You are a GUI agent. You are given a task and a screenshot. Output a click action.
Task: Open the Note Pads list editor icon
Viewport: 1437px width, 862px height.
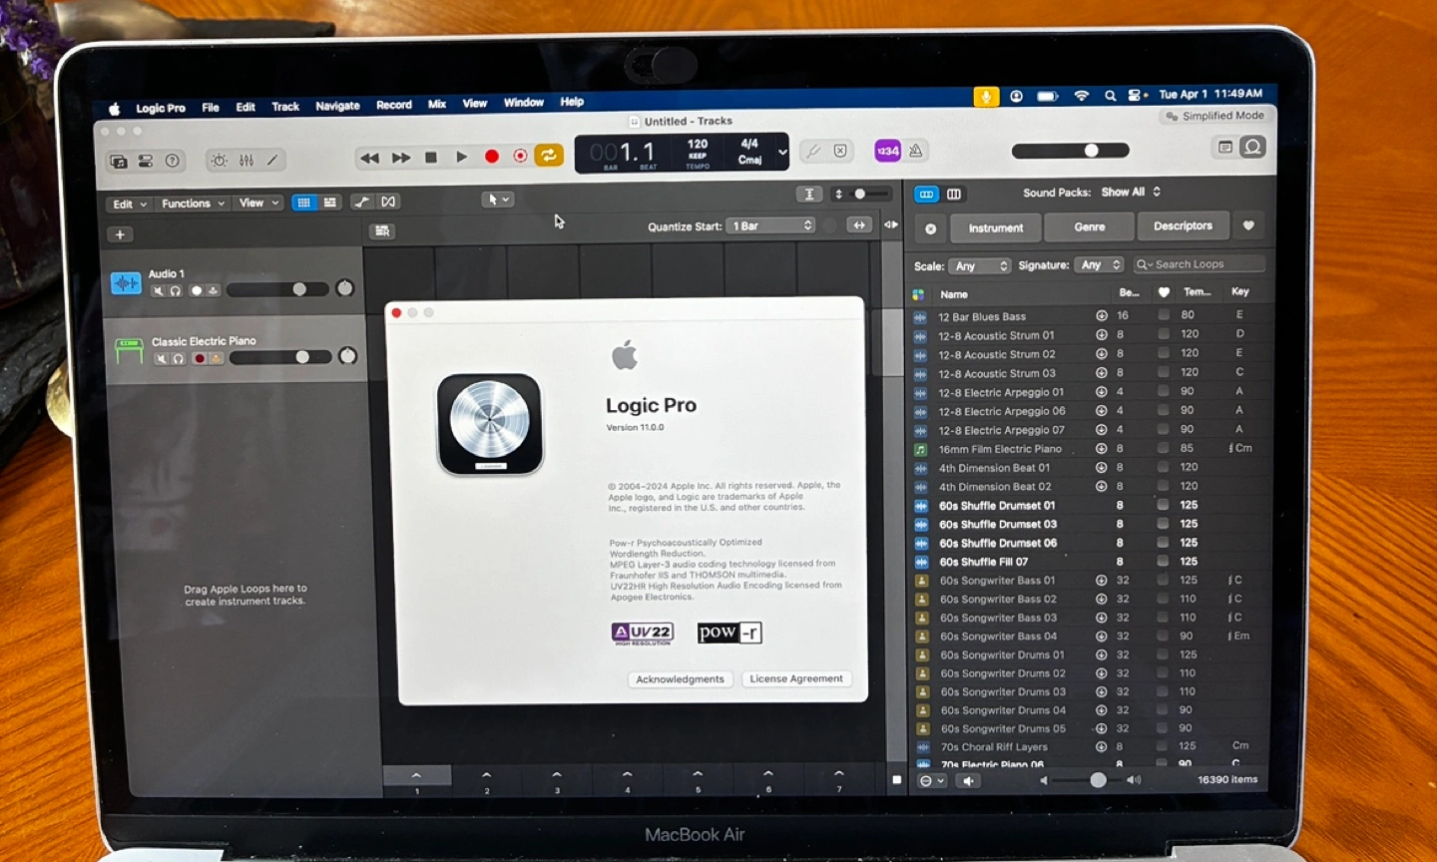pyautogui.click(x=1225, y=148)
